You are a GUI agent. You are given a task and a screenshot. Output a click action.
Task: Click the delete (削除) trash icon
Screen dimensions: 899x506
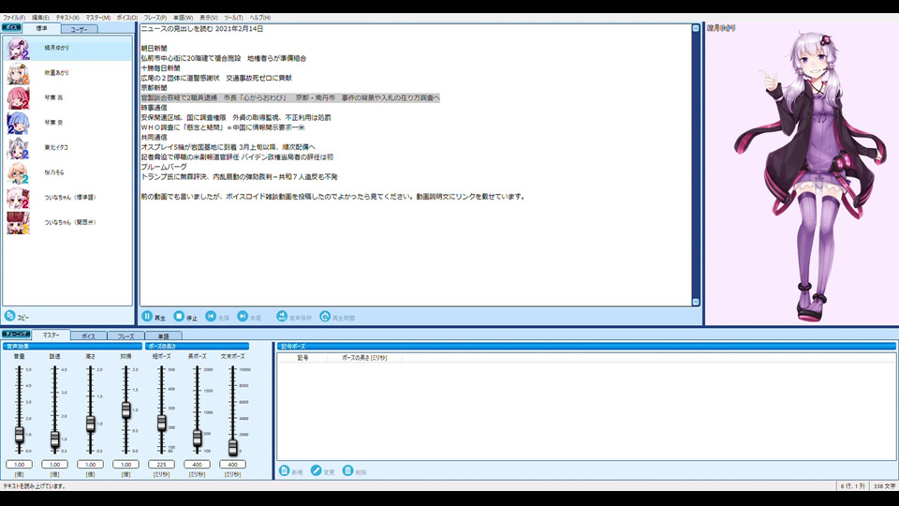click(x=347, y=470)
